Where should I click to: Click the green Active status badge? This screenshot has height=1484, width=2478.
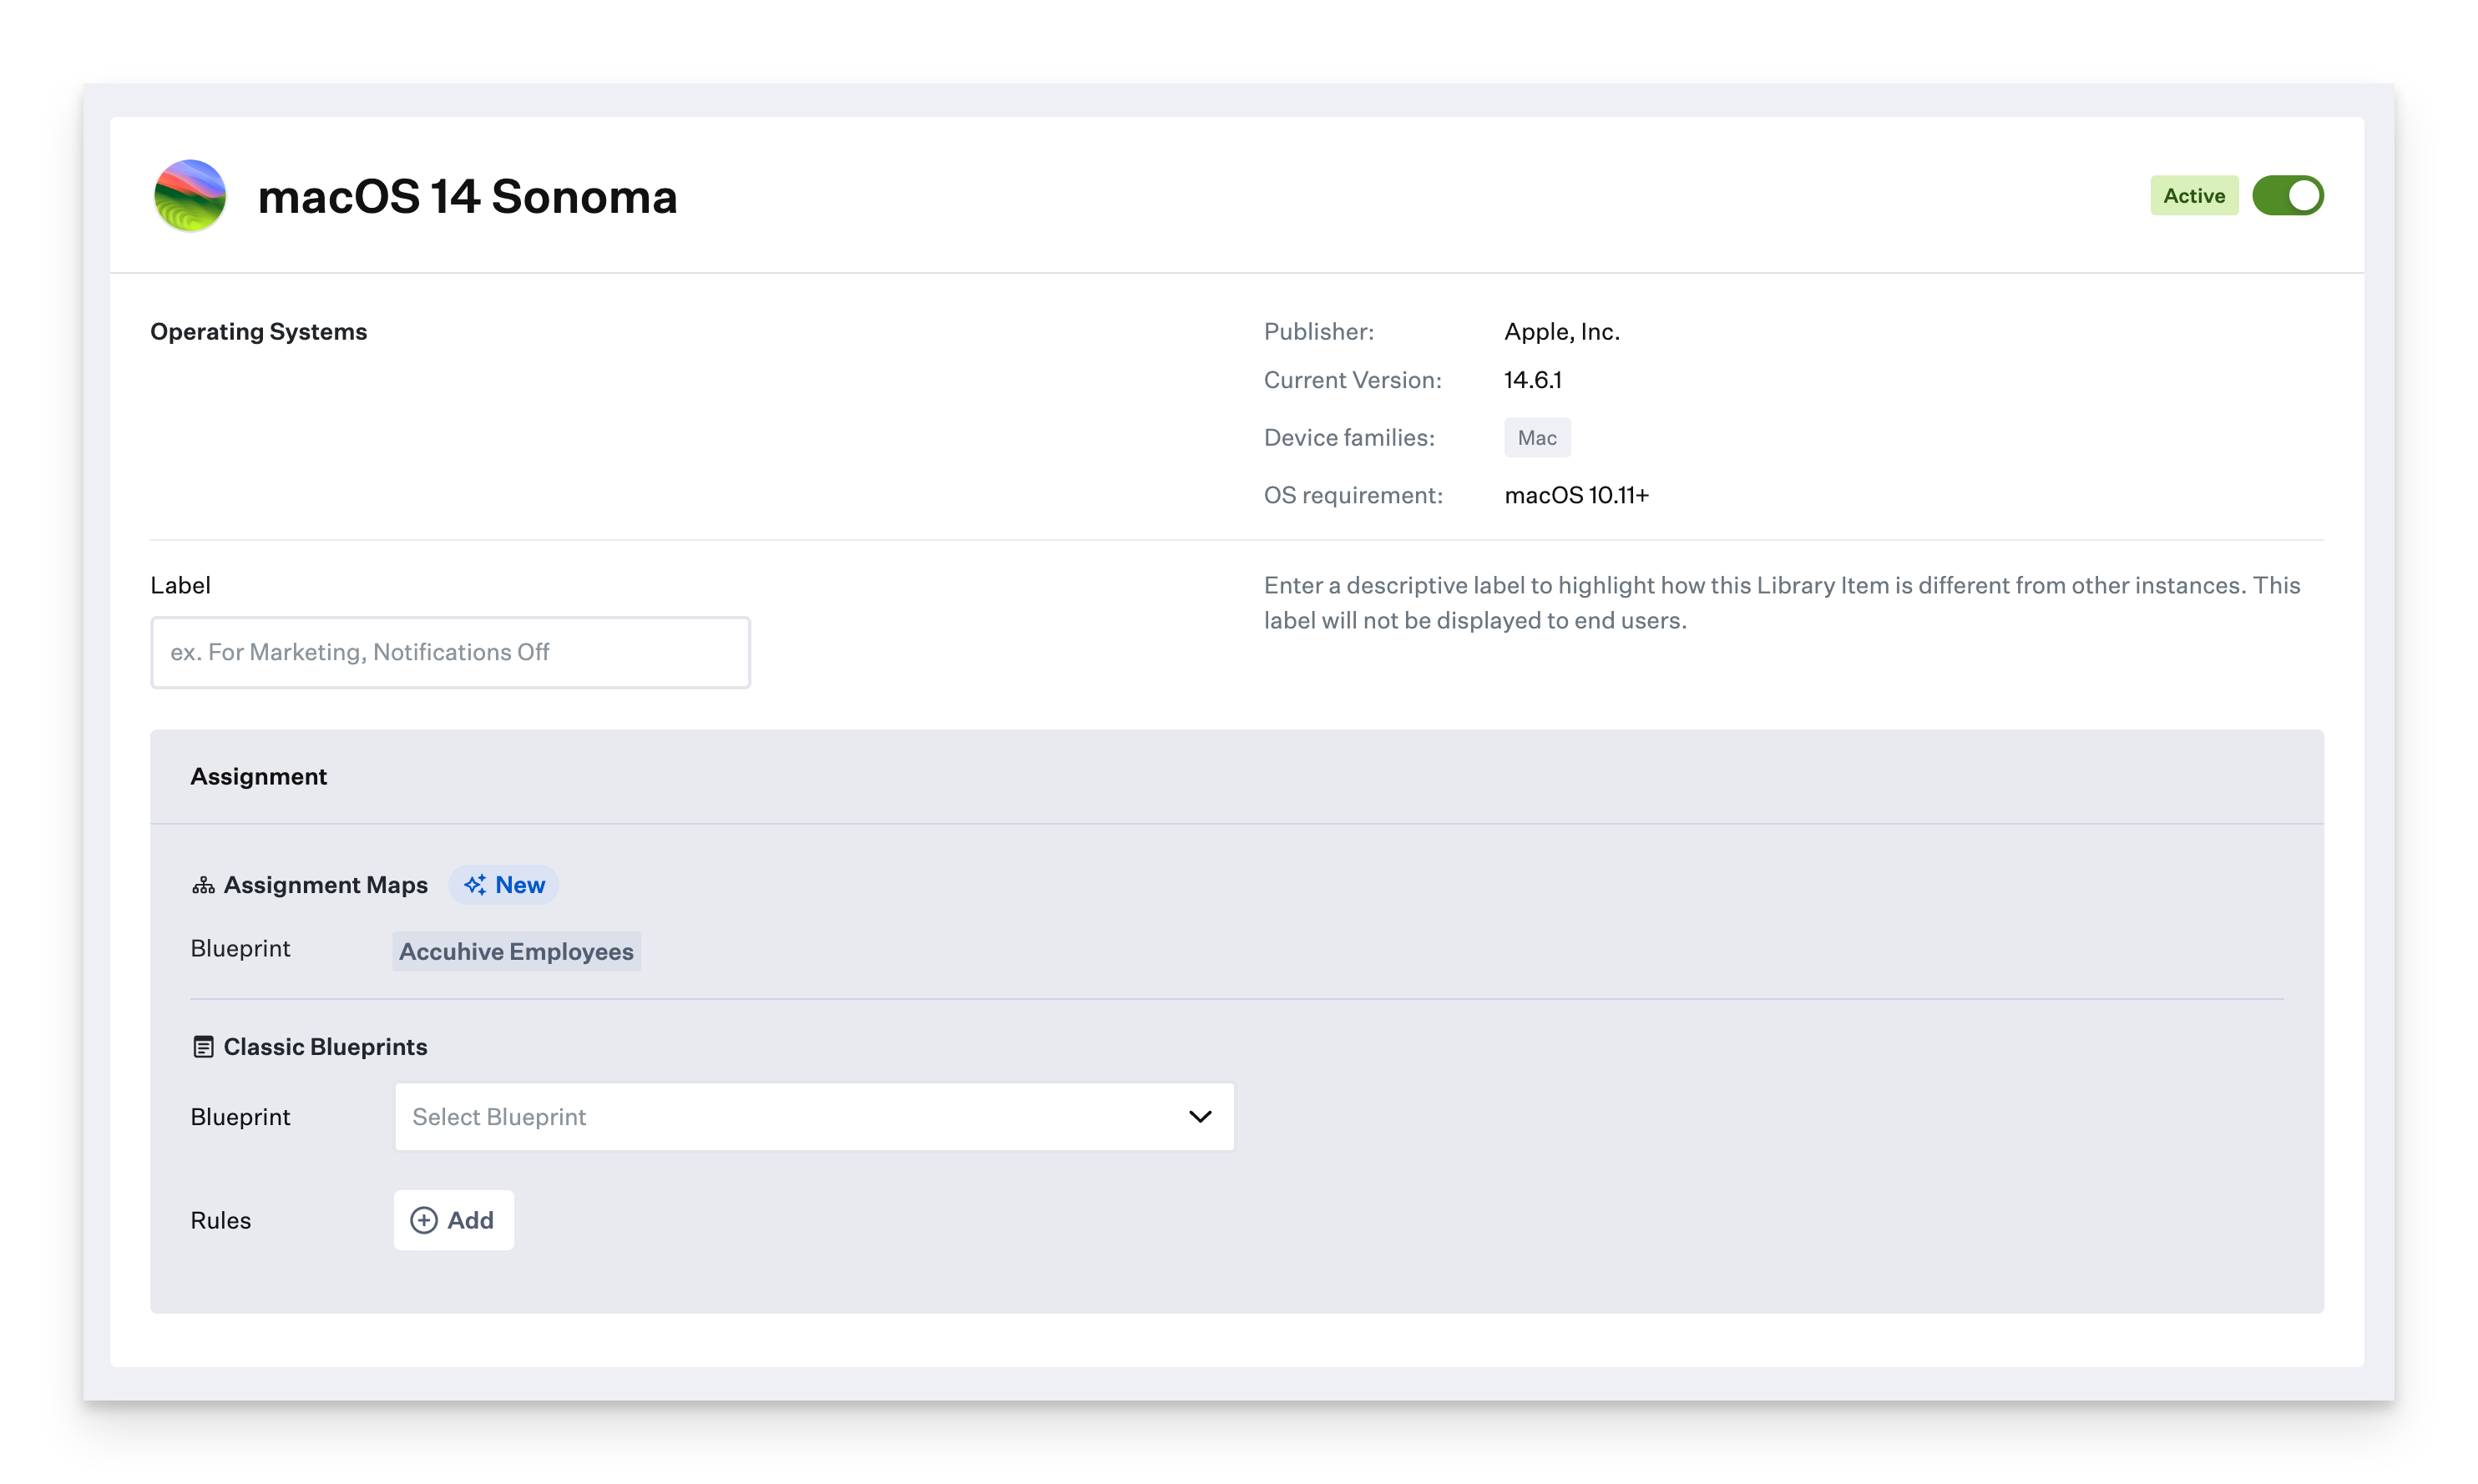[2193, 196]
